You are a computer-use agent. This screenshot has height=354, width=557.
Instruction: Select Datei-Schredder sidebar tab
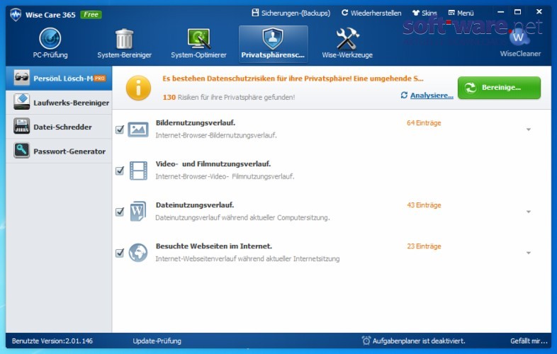[59, 127]
